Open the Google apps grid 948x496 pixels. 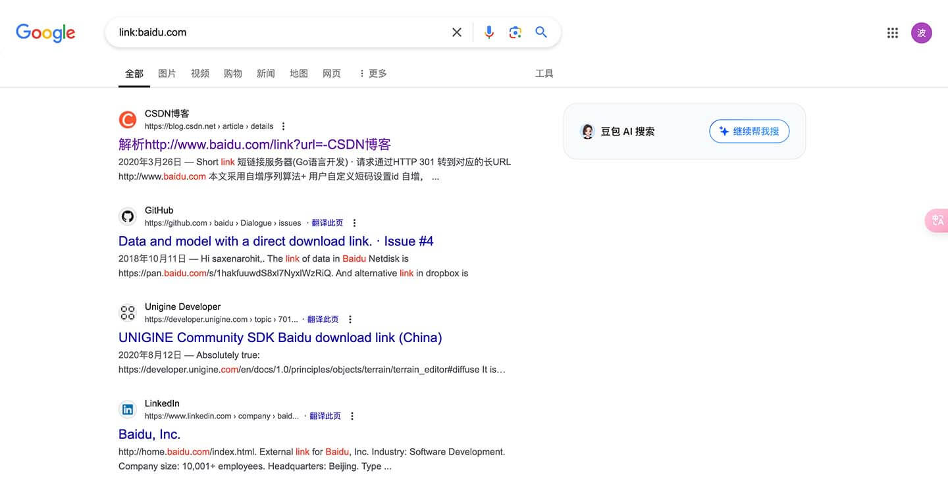point(893,33)
